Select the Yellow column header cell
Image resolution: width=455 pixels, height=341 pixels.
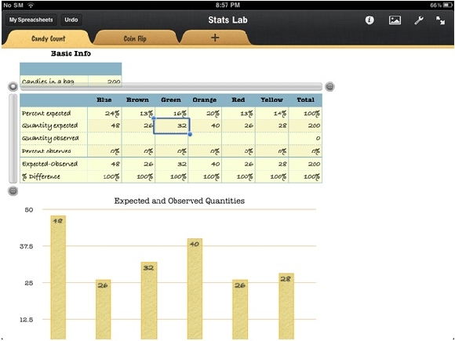[271, 100]
